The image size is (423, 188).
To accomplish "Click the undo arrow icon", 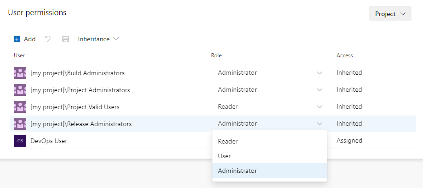I will click(x=48, y=39).
